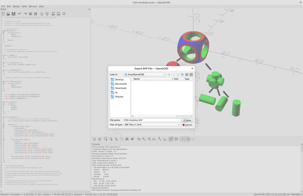Click the Render cube icon in editor toolbar
The width and height of the screenshot is (303, 196).
pyautogui.click(x=47, y=14)
